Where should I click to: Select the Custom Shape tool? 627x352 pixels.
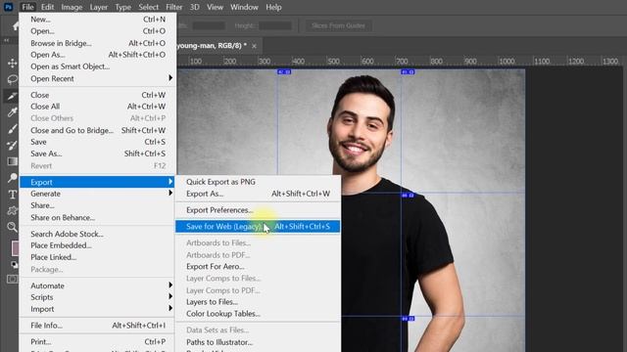pos(13,211)
